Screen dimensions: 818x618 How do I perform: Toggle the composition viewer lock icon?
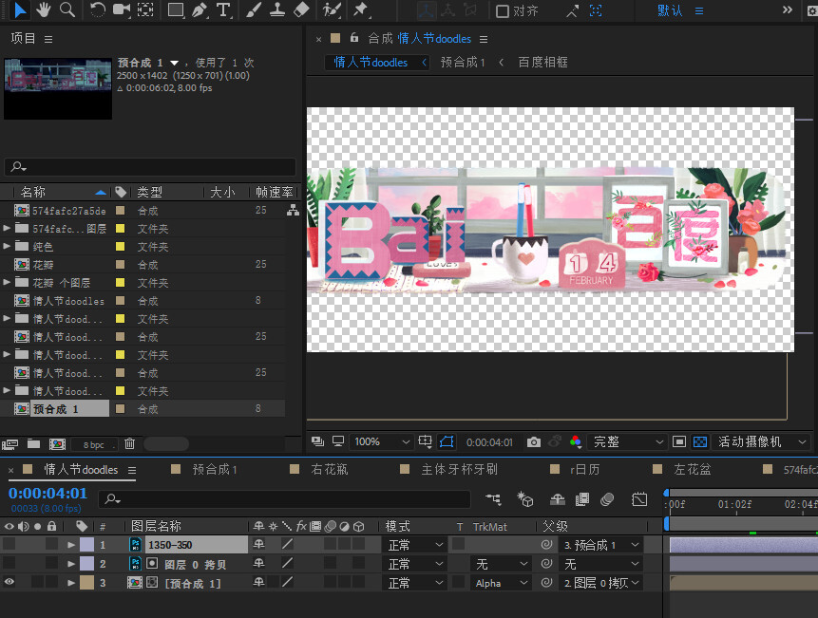354,38
